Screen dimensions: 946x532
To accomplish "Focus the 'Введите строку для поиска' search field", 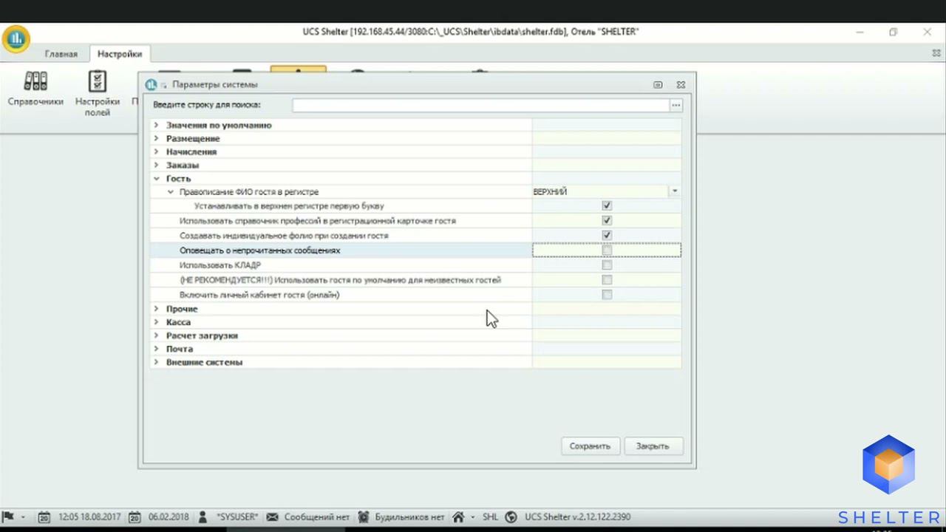I will point(480,106).
